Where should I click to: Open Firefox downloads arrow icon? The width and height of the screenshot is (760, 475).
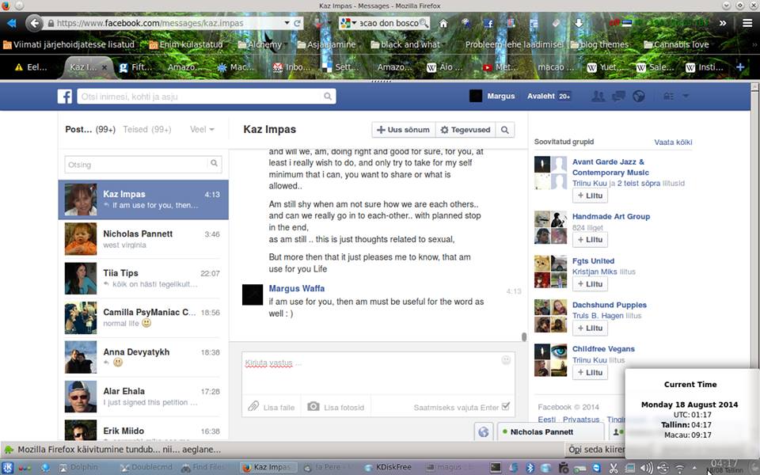[x=579, y=23]
